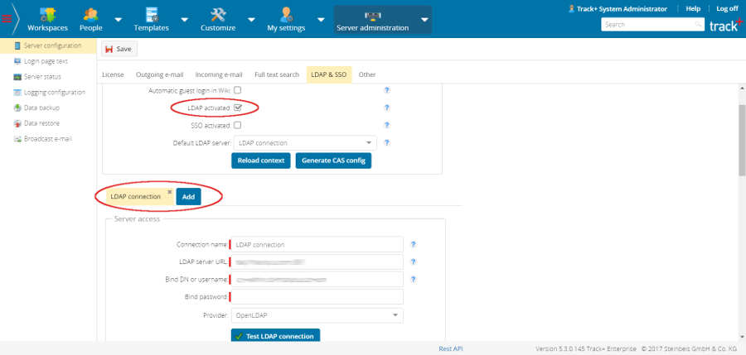Click the Bind password input field
746x355 pixels.
point(317,296)
